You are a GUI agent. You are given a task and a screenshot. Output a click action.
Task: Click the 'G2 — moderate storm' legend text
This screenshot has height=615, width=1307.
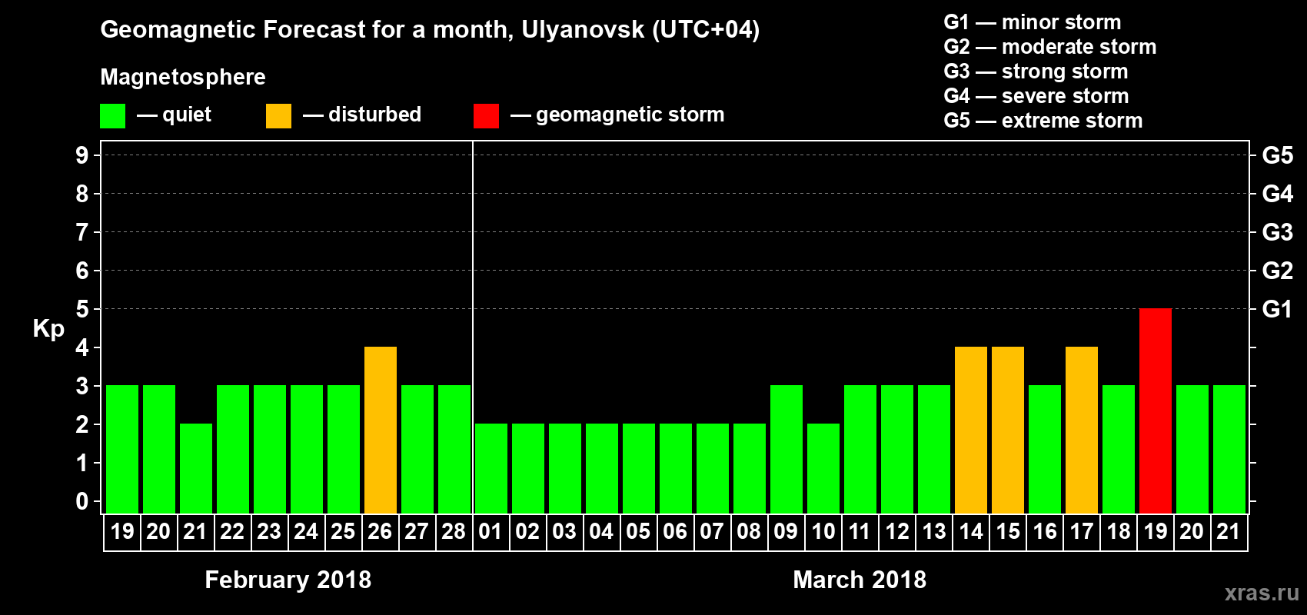(1050, 47)
